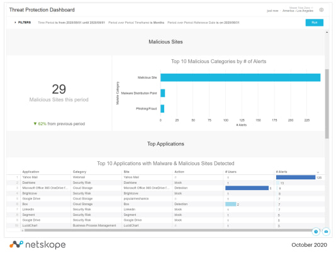Click the Time Period filter text
Viewport: 336px width, 253px height.
coord(71,23)
